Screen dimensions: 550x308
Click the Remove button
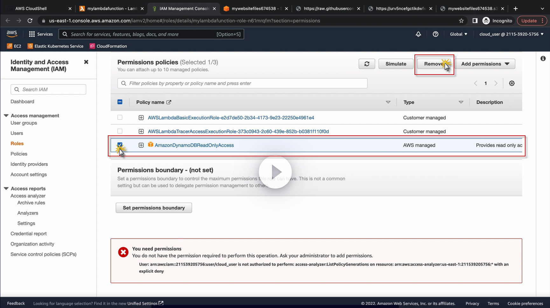tap(434, 64)
